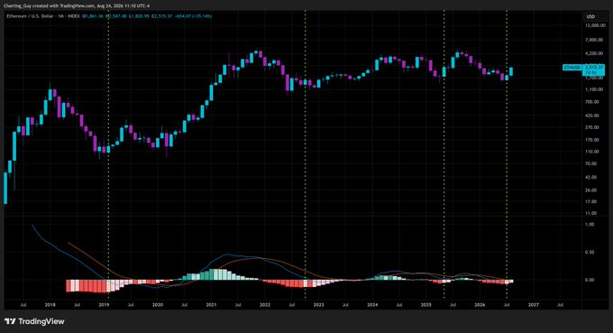Screen dimensions: 613x333
Task: Click the 420.00 price axis label
Action: pos(592,116)
